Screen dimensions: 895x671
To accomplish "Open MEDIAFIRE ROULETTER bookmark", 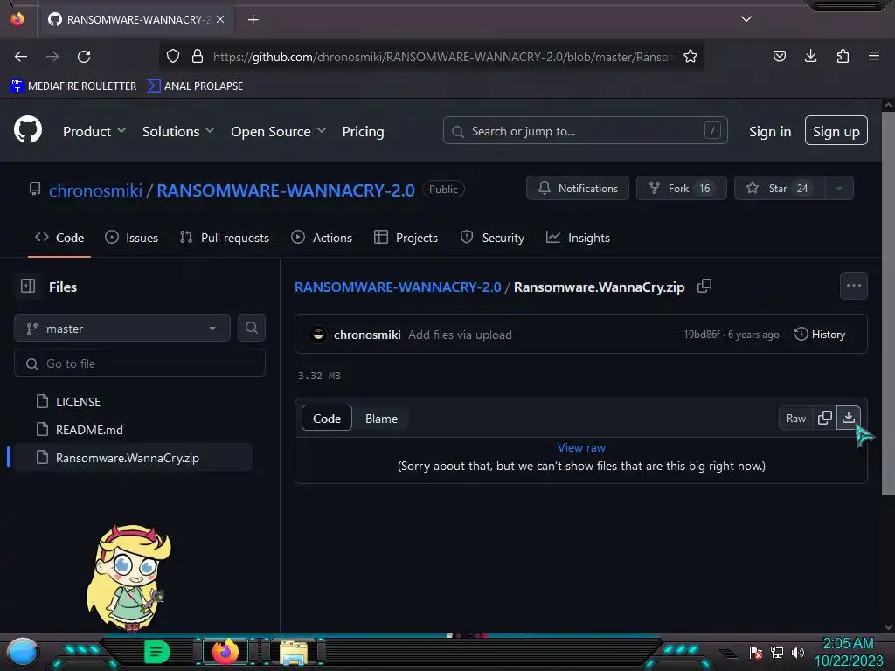I will [x=73, y=86].
